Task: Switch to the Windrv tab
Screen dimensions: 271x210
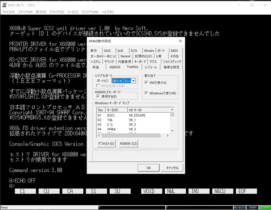Action: 149,51
